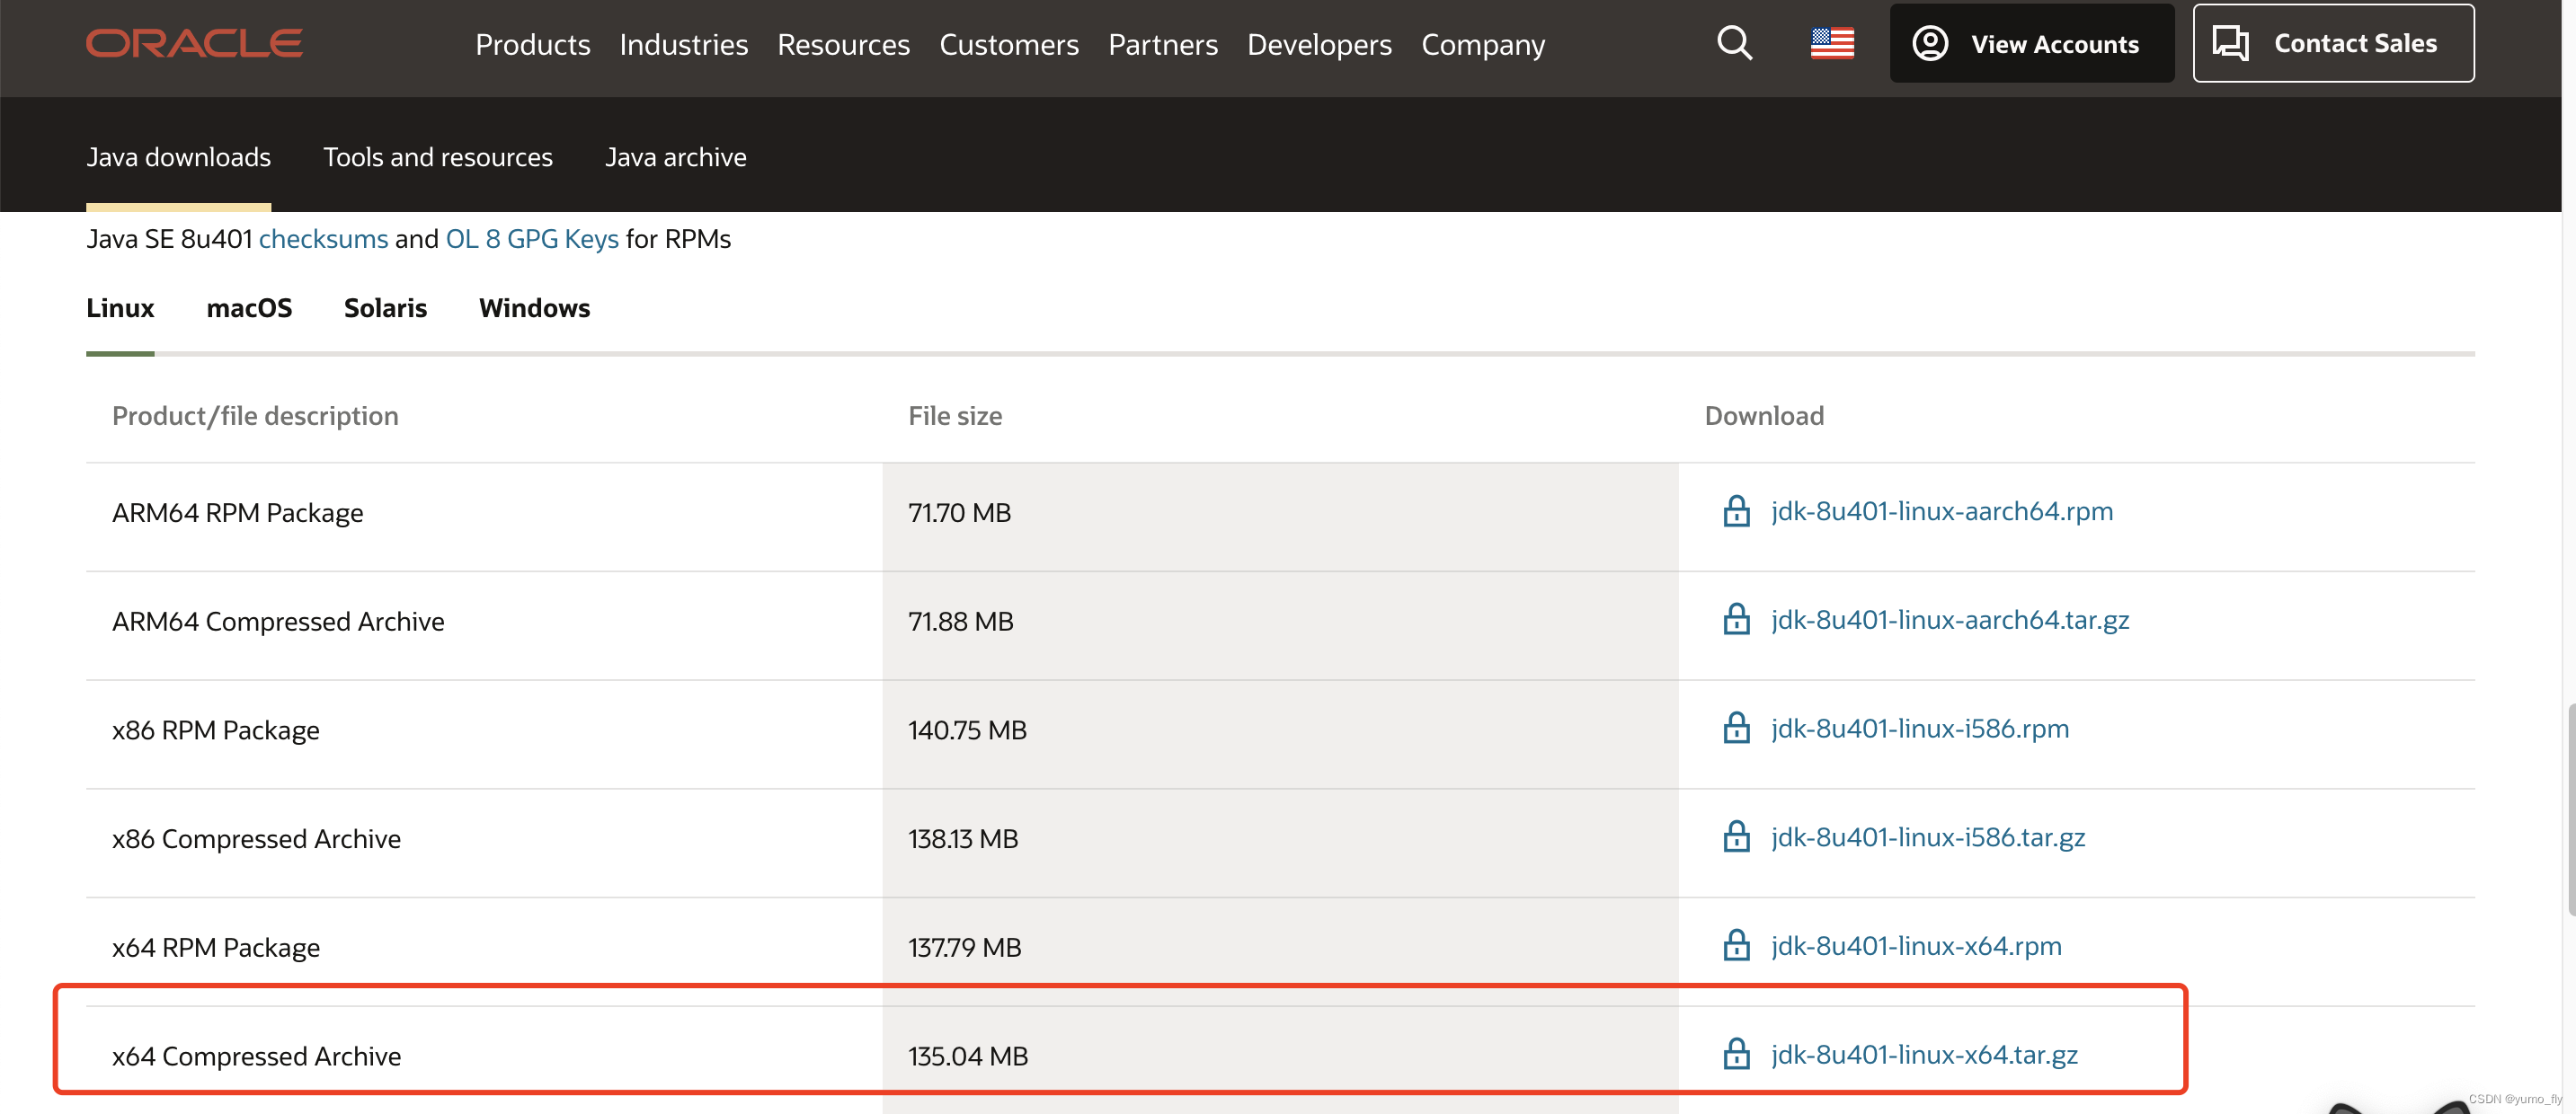Click lock icon beside i586.tar.gz download
This screenshot has height=1114, width=2576.
coord(1736,837)
